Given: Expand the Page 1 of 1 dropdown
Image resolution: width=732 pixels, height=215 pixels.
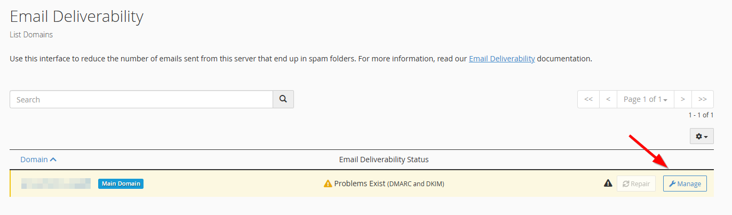Looking at the screenshot, I should pyautogui.click(x=646, y=99).
